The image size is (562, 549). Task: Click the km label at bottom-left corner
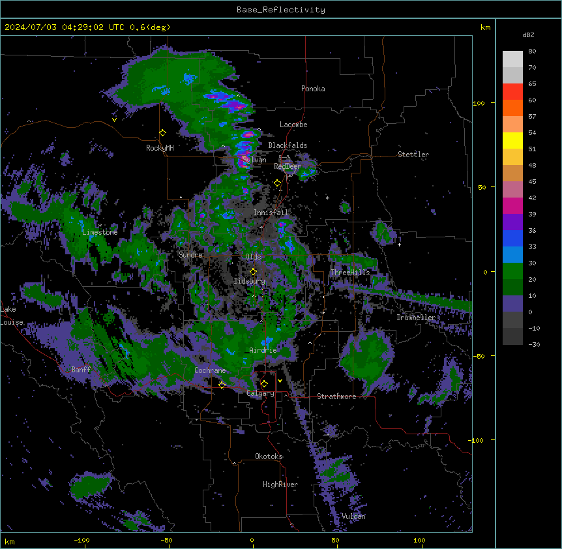pyautogui.click(x=10, y=542)
